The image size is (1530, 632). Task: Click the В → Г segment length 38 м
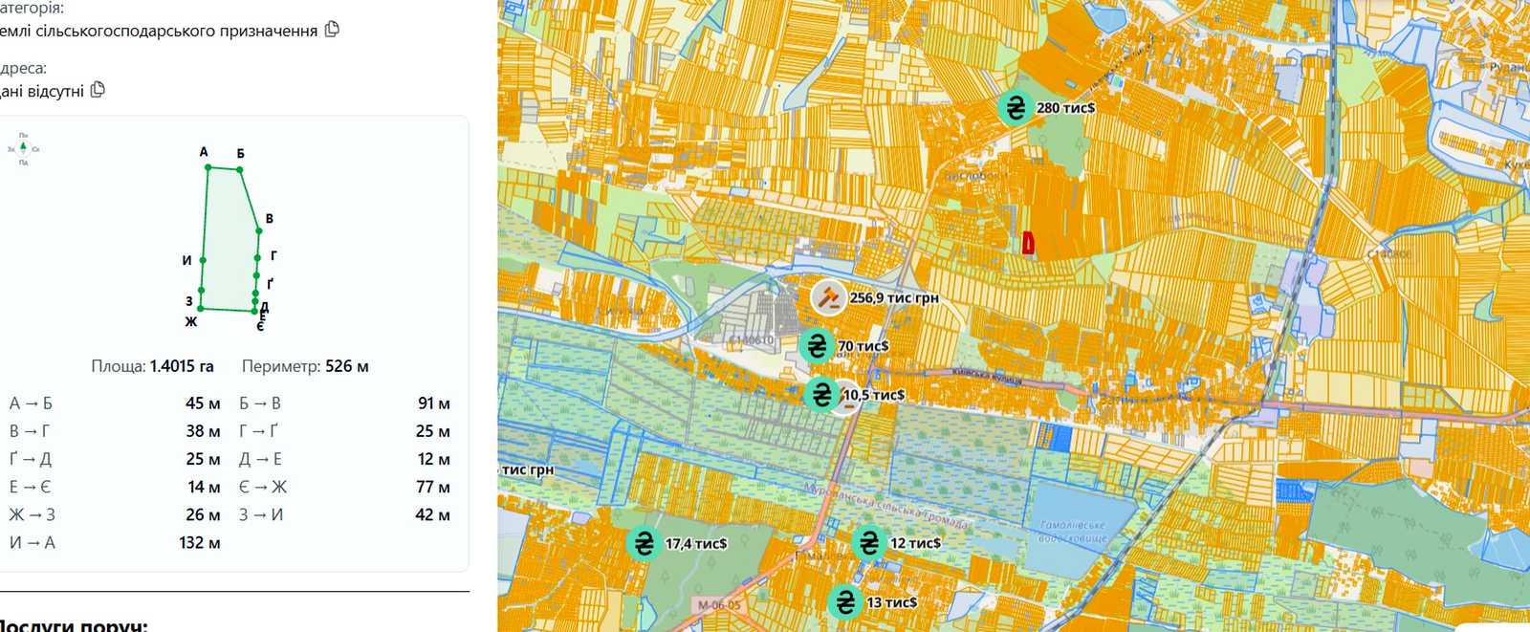coord(203,431)
